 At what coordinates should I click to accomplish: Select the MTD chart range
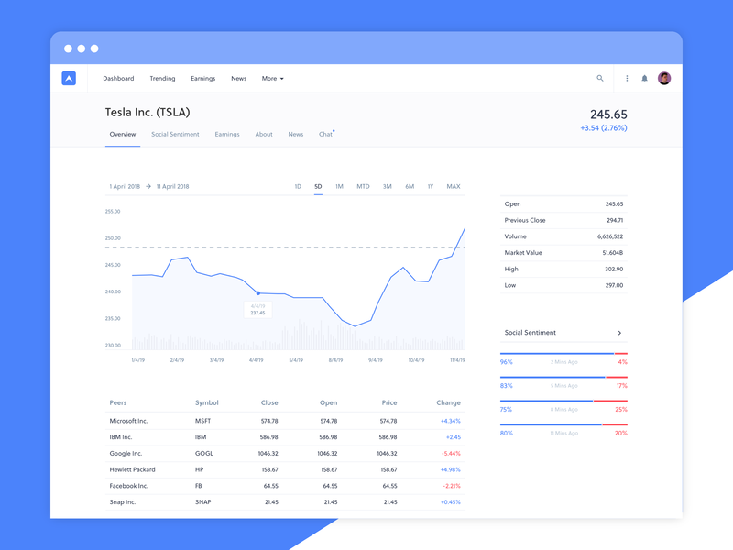point(363,186)
